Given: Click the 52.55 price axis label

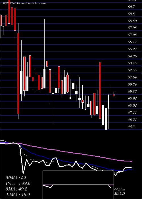Looking at the screenshot, I should [132, 70].
